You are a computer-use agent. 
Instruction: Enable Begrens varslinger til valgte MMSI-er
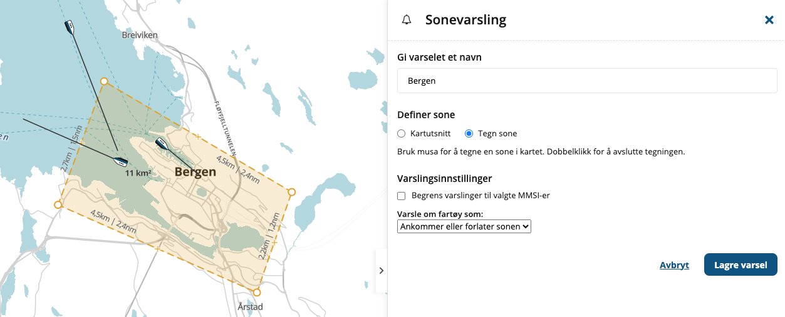[x=402, y=196]
